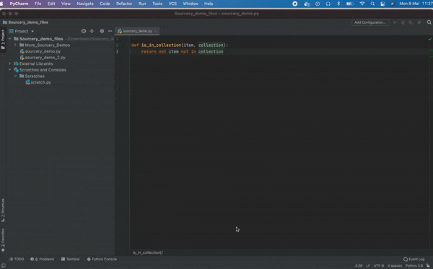Select the sourcery_demo.py editor tab
Image resolution: width=433 pixels, height=269 pixels.
pos(137,31)
